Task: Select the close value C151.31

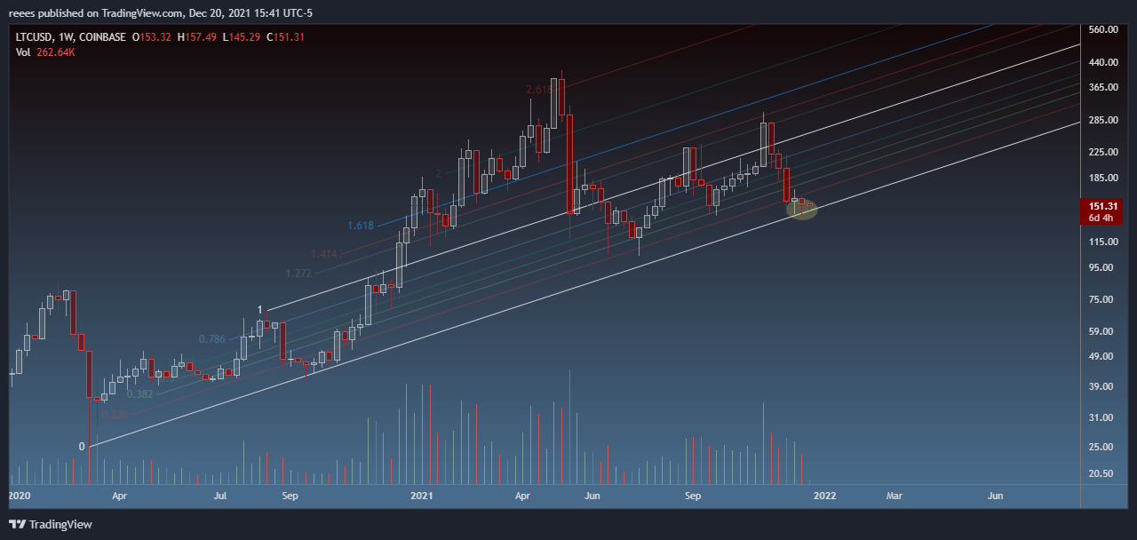Action: point(286,37)
